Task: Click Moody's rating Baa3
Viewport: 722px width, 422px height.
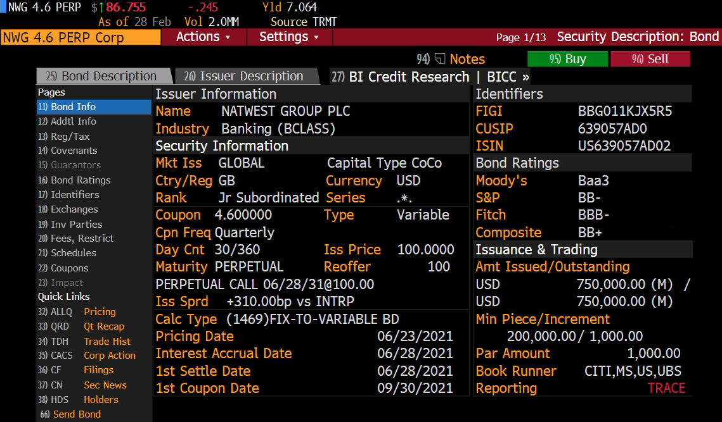Action: coord(593,181)
